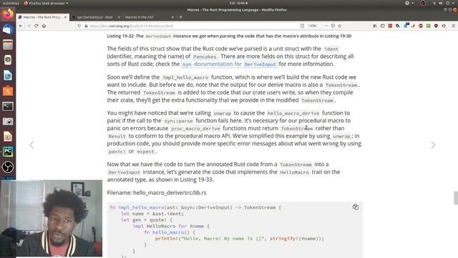Click the inline code 'proc_macro_derive'

coord(195,128)
